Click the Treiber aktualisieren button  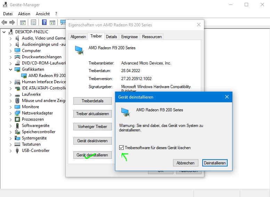92,114
